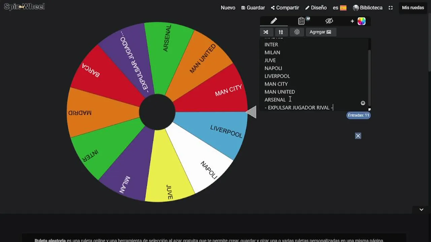Click the MAN CITY entry in the list
The image size is (431, 242).
pos(276,84)
